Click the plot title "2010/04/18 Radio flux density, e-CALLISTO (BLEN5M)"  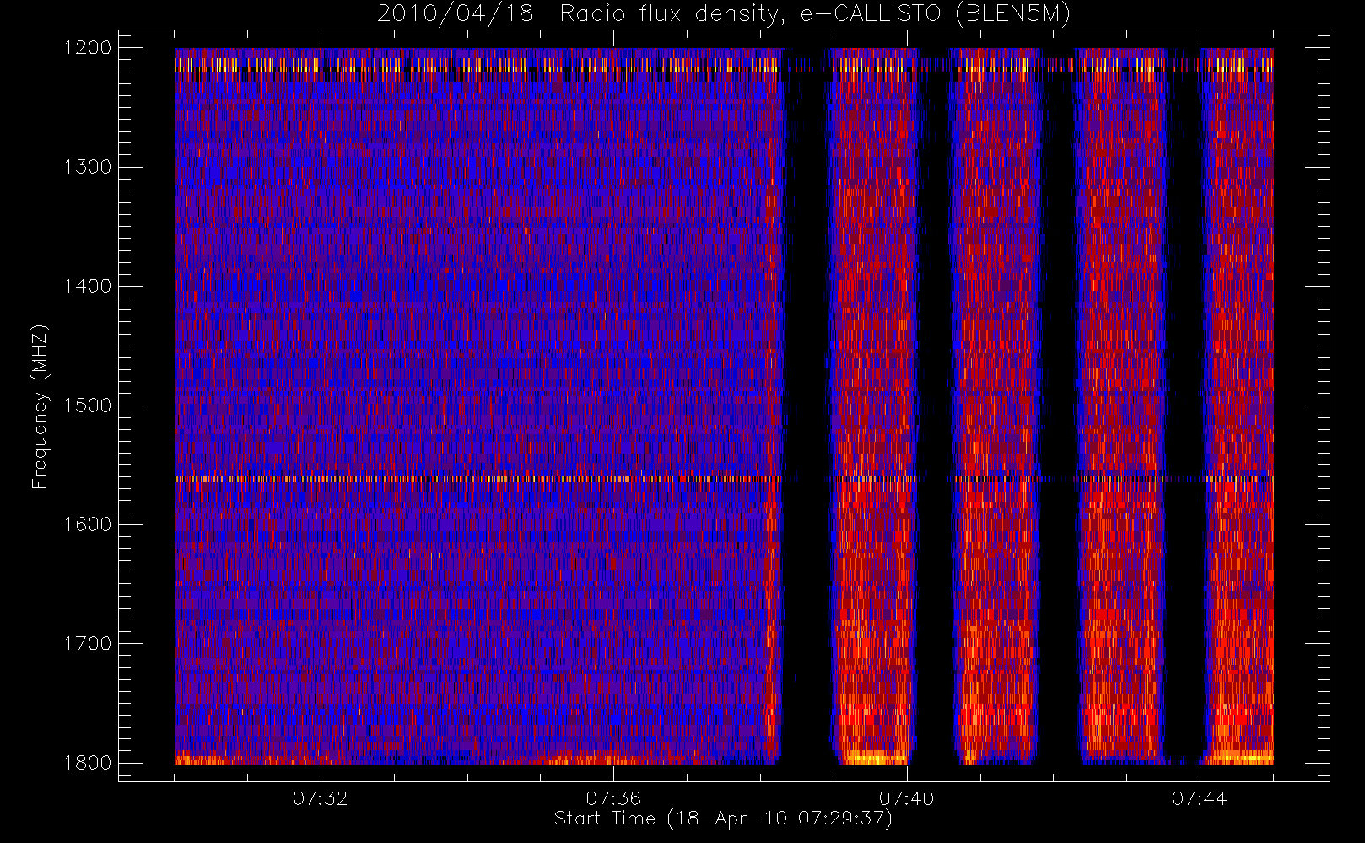click(x=724, y=14)
